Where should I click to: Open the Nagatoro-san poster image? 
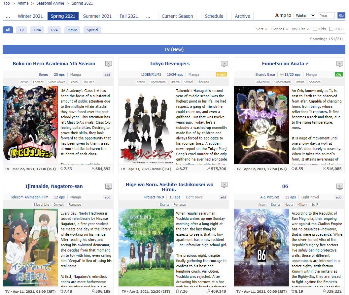[x=30, y=248]
